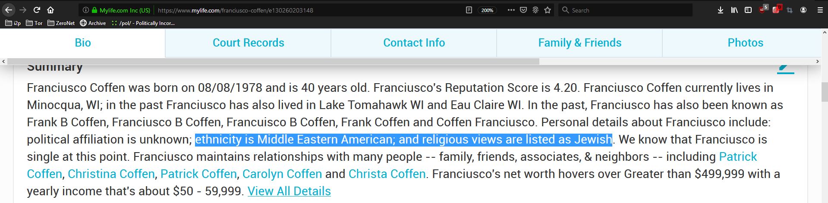Reset the 200% zoom level indicator
The height and width of the screenshot is (203, 828).
[x=487, y=10]
